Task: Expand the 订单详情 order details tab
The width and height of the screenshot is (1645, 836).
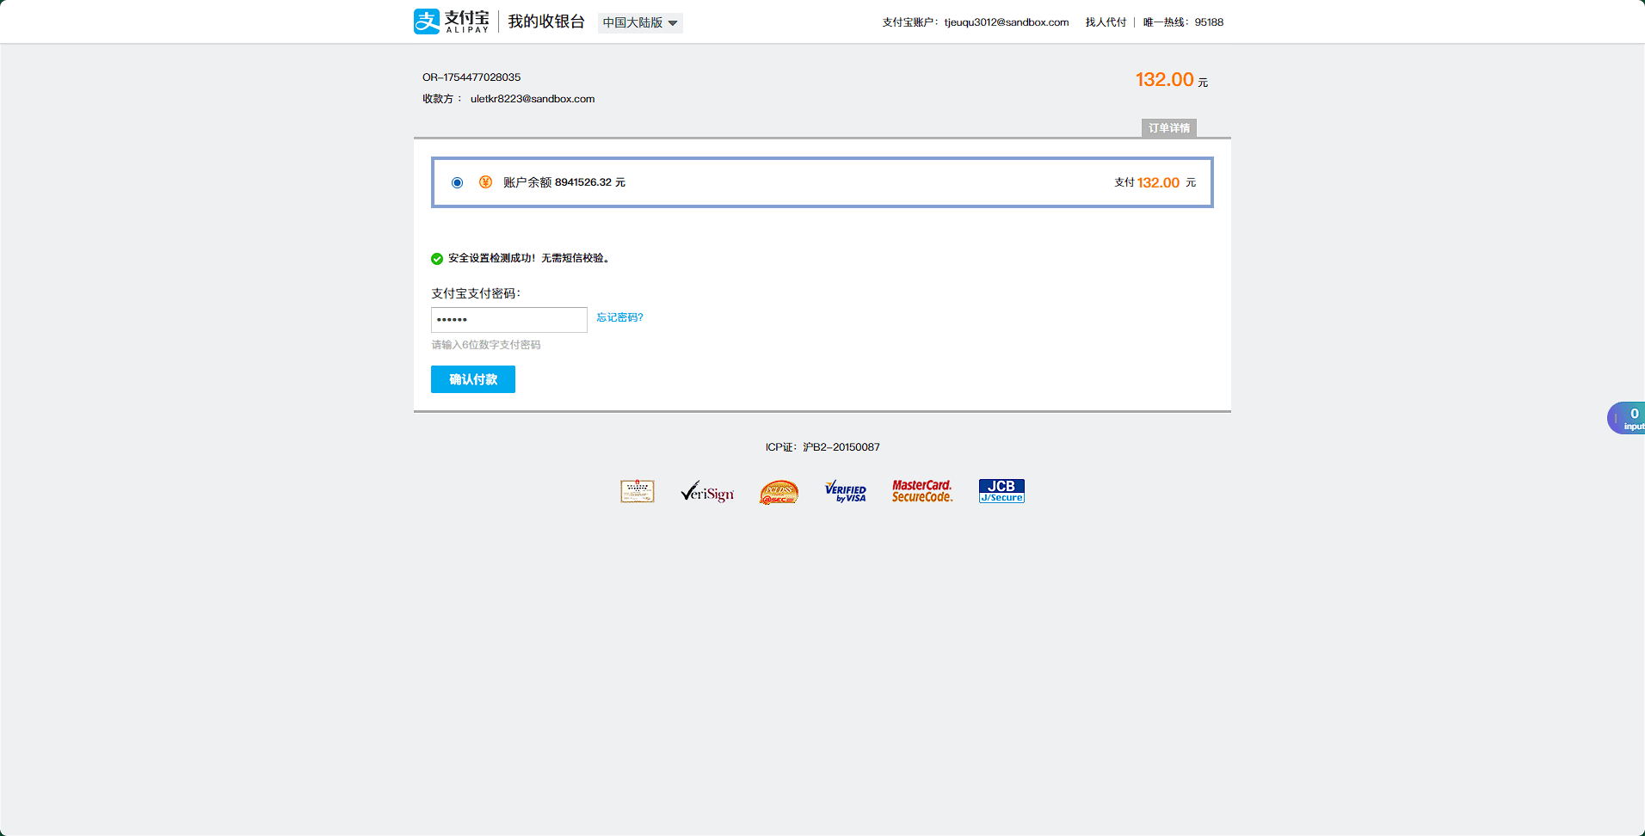Action: [1168, 128]
